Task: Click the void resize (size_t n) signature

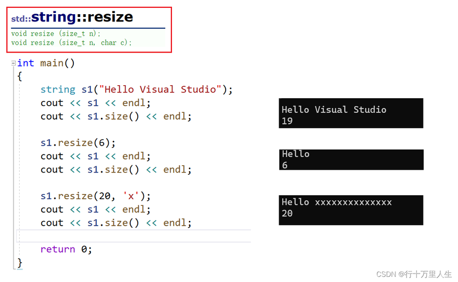Action: click(x=56, y=34)
